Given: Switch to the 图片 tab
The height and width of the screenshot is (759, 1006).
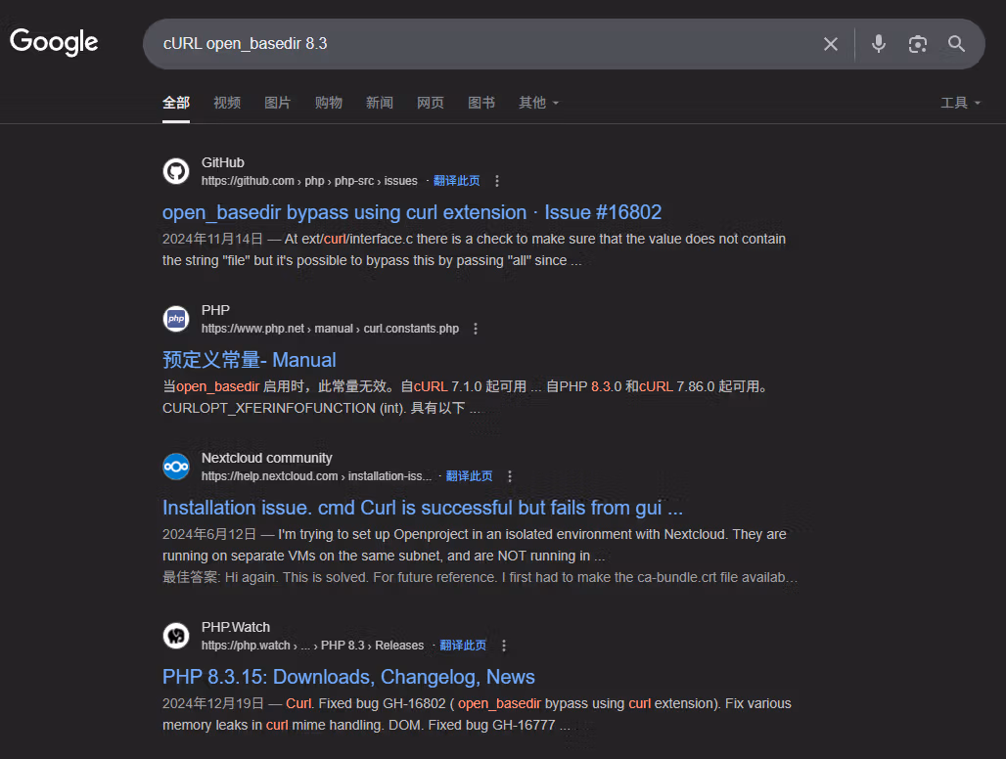Looking at the screenshot, I should coord(277,103).
